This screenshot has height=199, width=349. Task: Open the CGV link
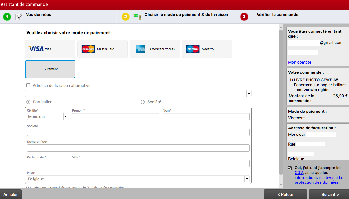[x=299, y=173]
